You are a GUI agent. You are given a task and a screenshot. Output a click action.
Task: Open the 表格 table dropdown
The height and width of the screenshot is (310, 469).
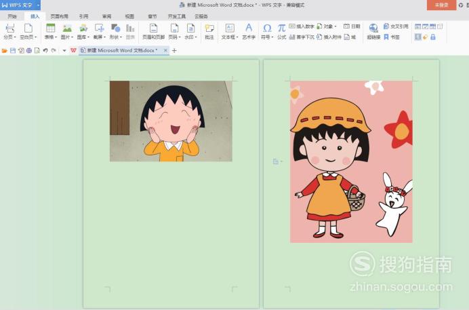(56, 37)
